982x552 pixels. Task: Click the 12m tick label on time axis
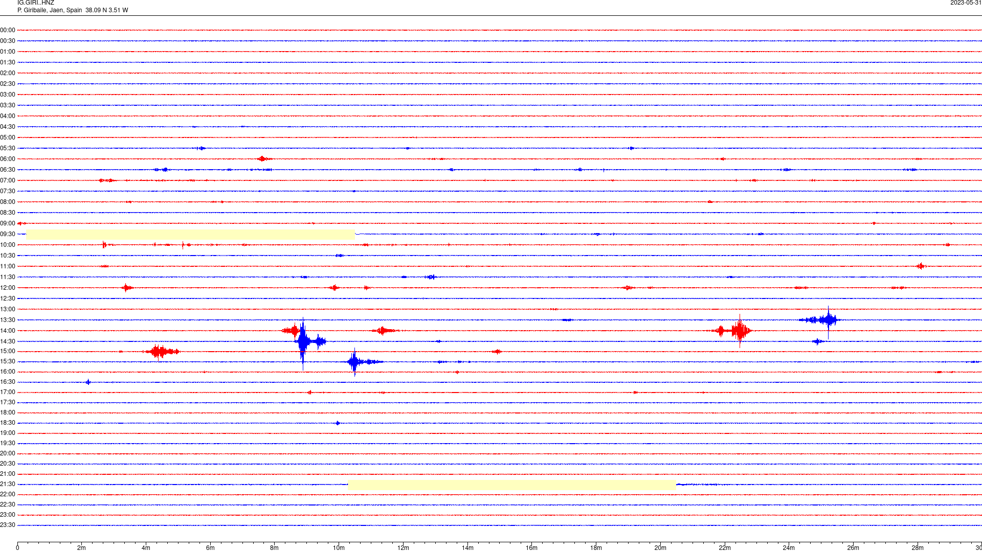click(403, 548)
